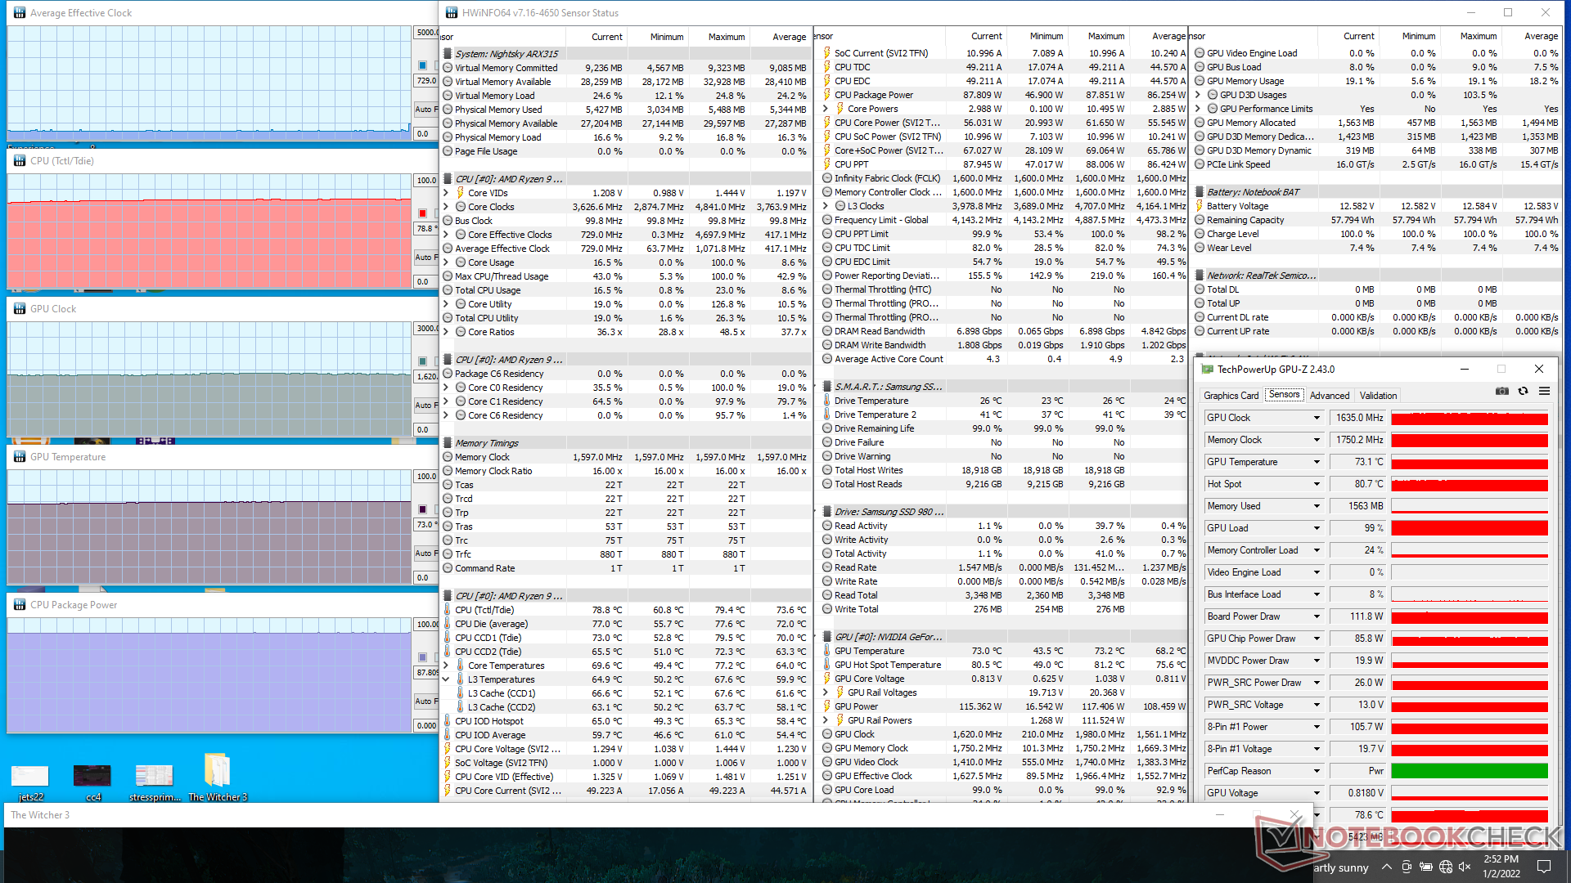Open the GPU Clock sensor dropdown
Screen dimensions: 1571x883
pyautogui.click(x=1317, y=418)
